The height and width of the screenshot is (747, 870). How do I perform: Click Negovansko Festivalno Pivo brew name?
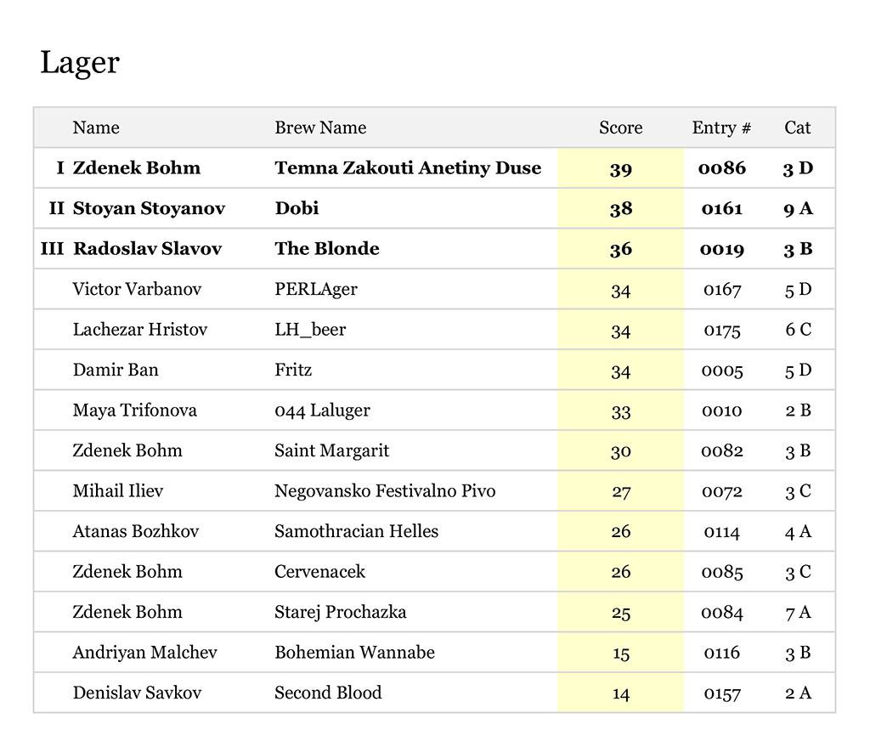tap(385, 491)
